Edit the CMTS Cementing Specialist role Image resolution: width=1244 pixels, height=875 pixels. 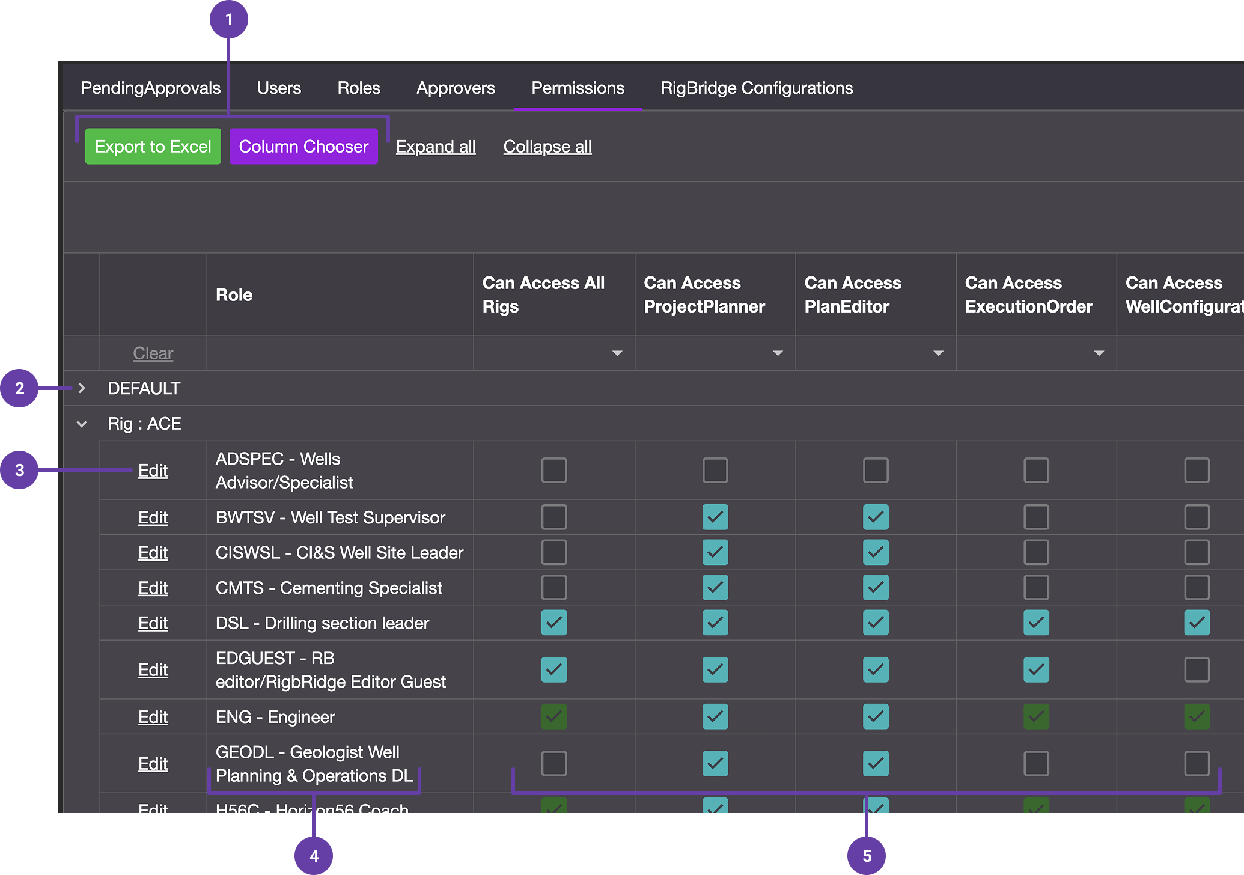[153, 588]
